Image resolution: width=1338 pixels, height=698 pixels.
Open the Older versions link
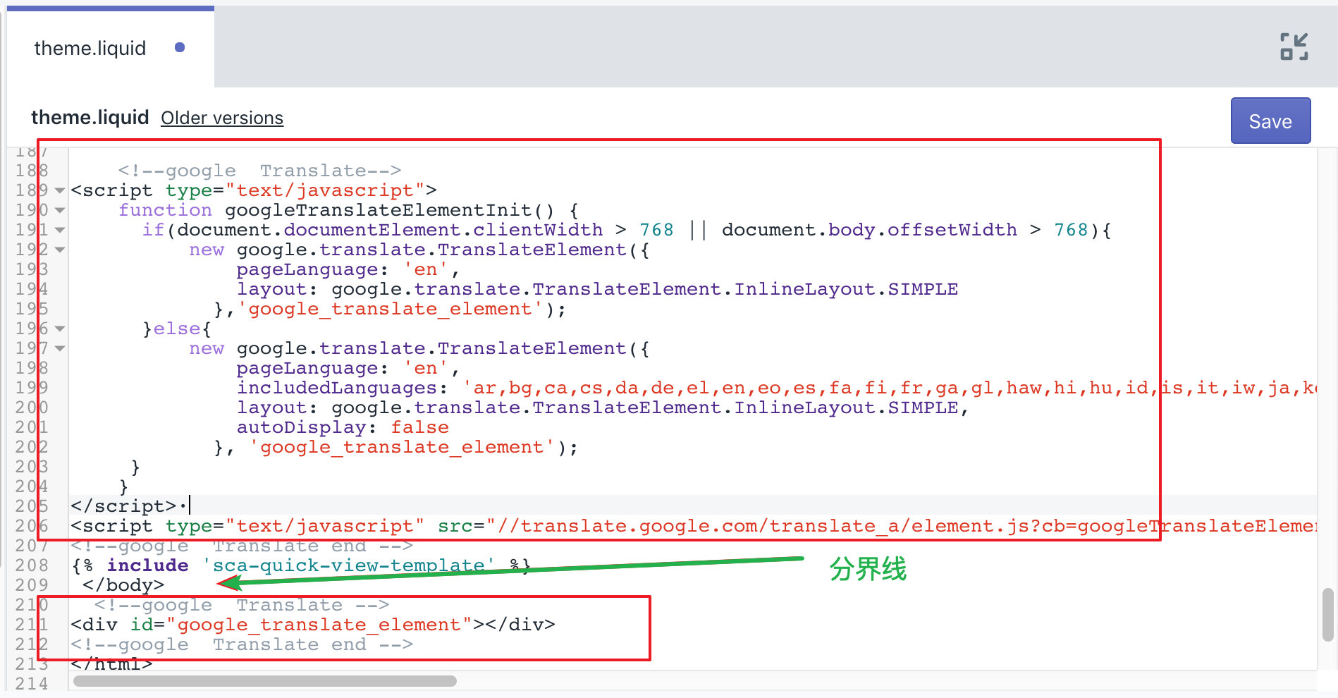pyautogui.click(x=222, y=118)
